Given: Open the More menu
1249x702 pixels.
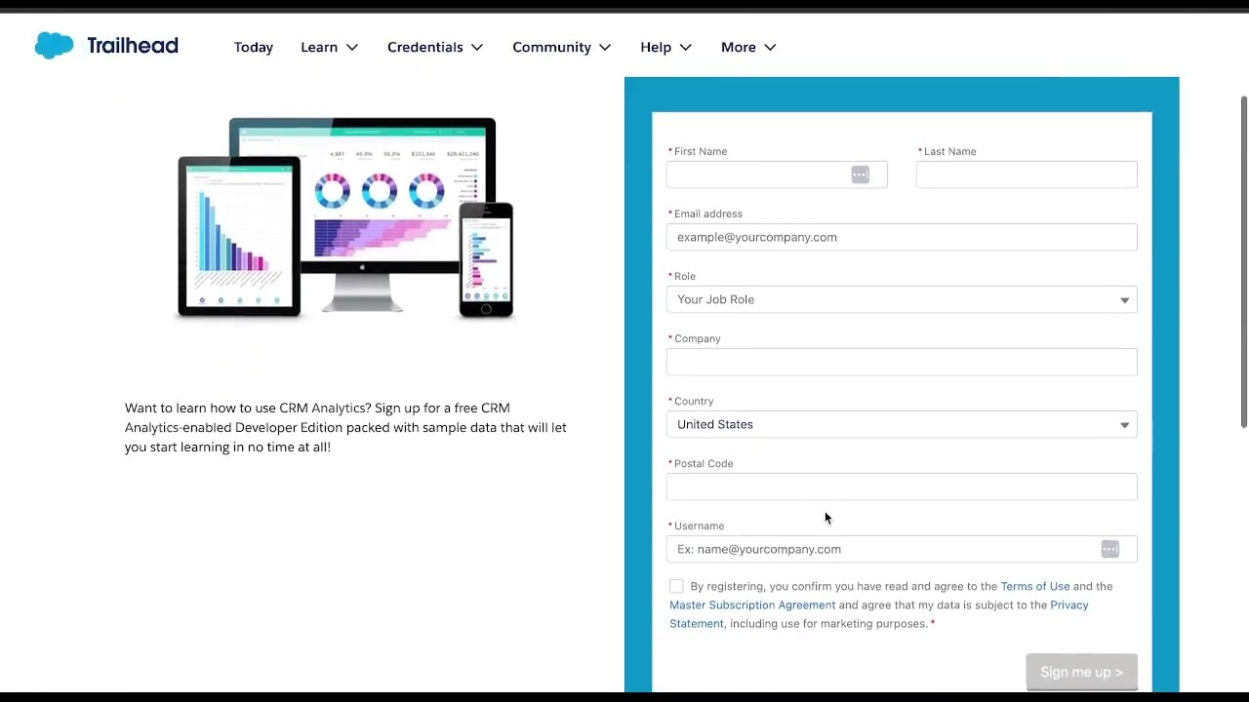Looking at the screenshot, I should tap(748, 47).
